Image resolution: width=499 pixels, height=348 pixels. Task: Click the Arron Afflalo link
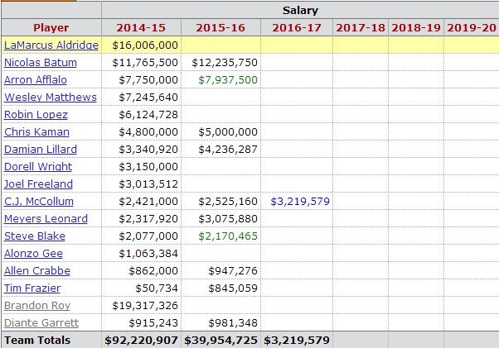[36, 80]
